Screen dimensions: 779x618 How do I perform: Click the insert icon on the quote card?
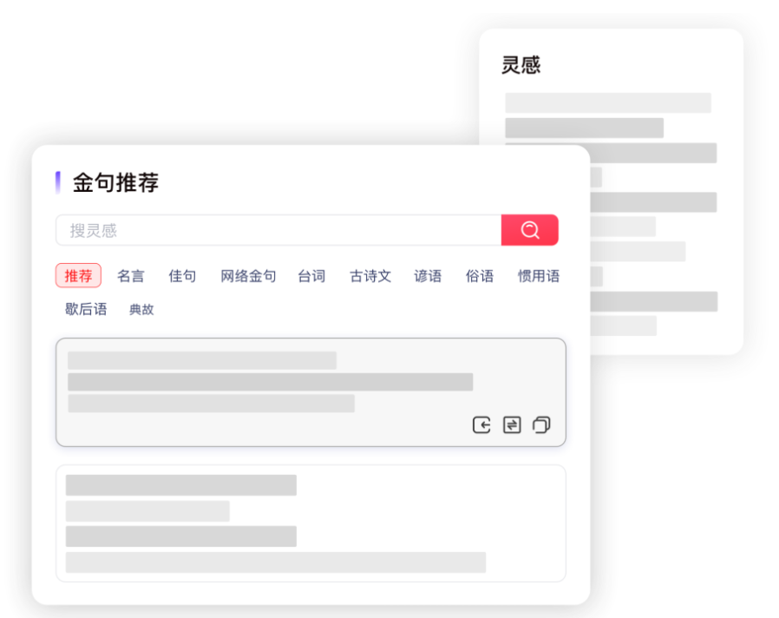point(481,424)
